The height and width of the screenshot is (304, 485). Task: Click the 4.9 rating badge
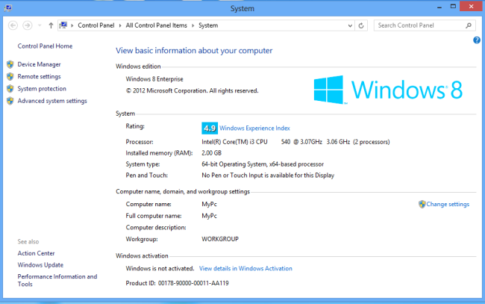pyautogui.click(x=210, y=128)
